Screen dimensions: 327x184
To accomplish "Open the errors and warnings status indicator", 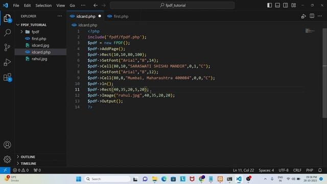I will pyautogui.click(x=20, y=170).
